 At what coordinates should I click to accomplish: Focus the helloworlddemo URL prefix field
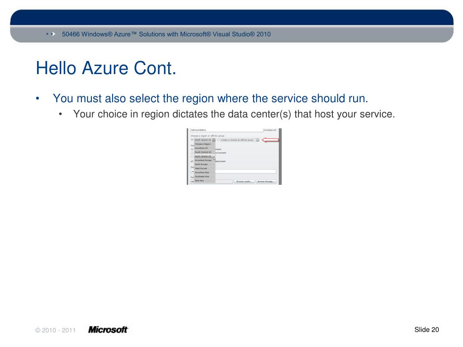[227, 130]
